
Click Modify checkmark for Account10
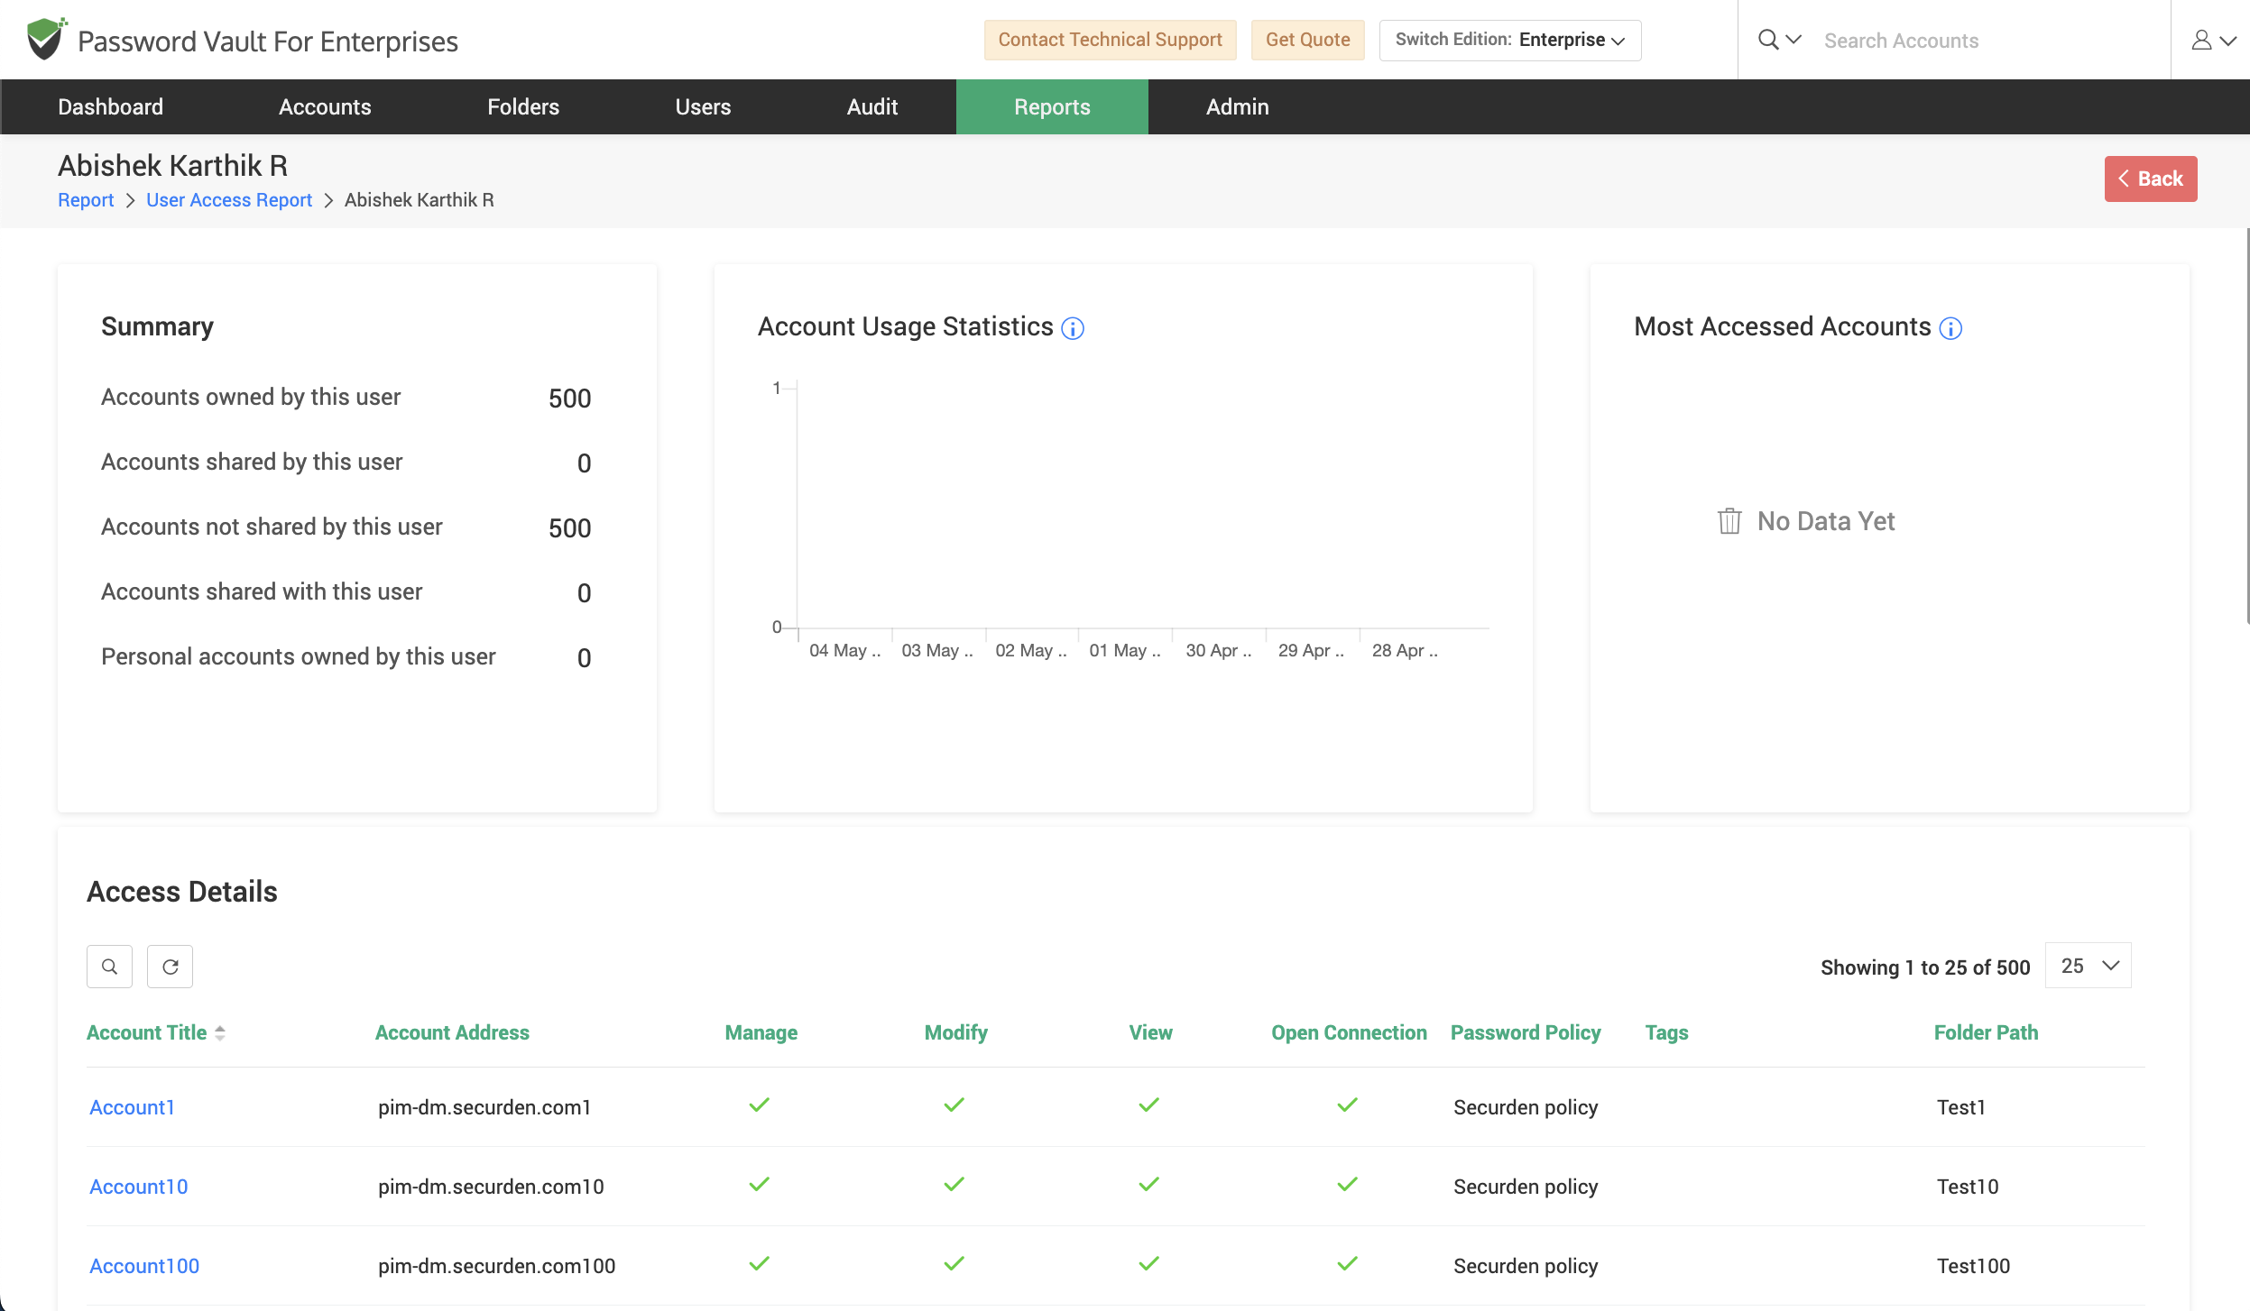(954, 1184)
